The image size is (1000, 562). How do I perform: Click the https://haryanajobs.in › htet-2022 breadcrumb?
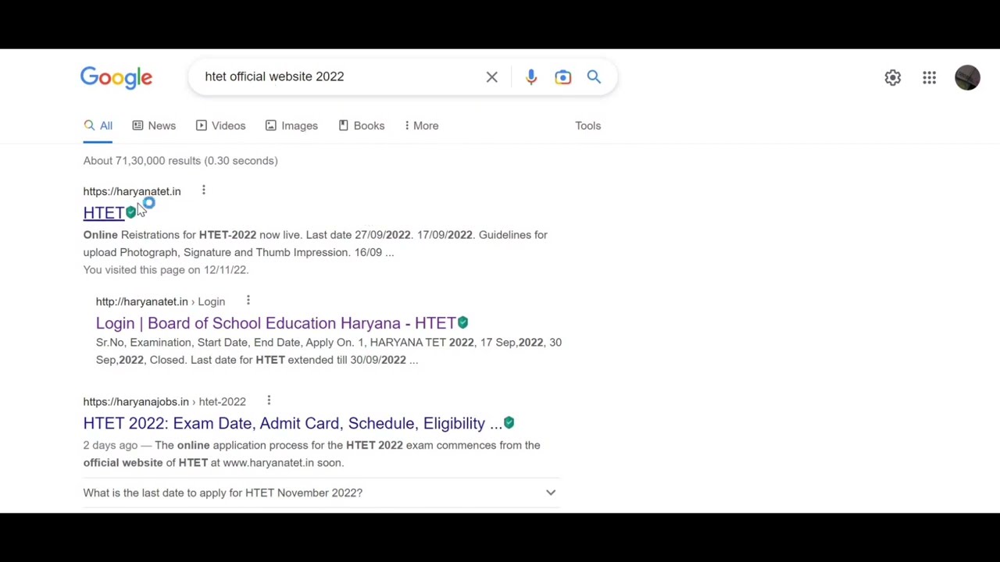[164, 401]
